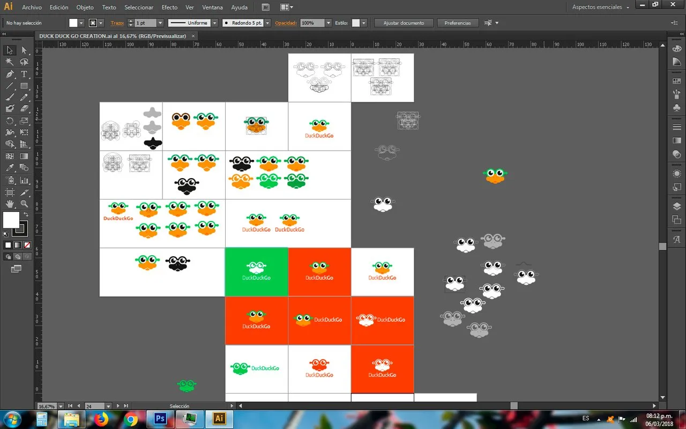Select the Artboard tool
Screen dimensions: 686x429
(x=10, y=192)
